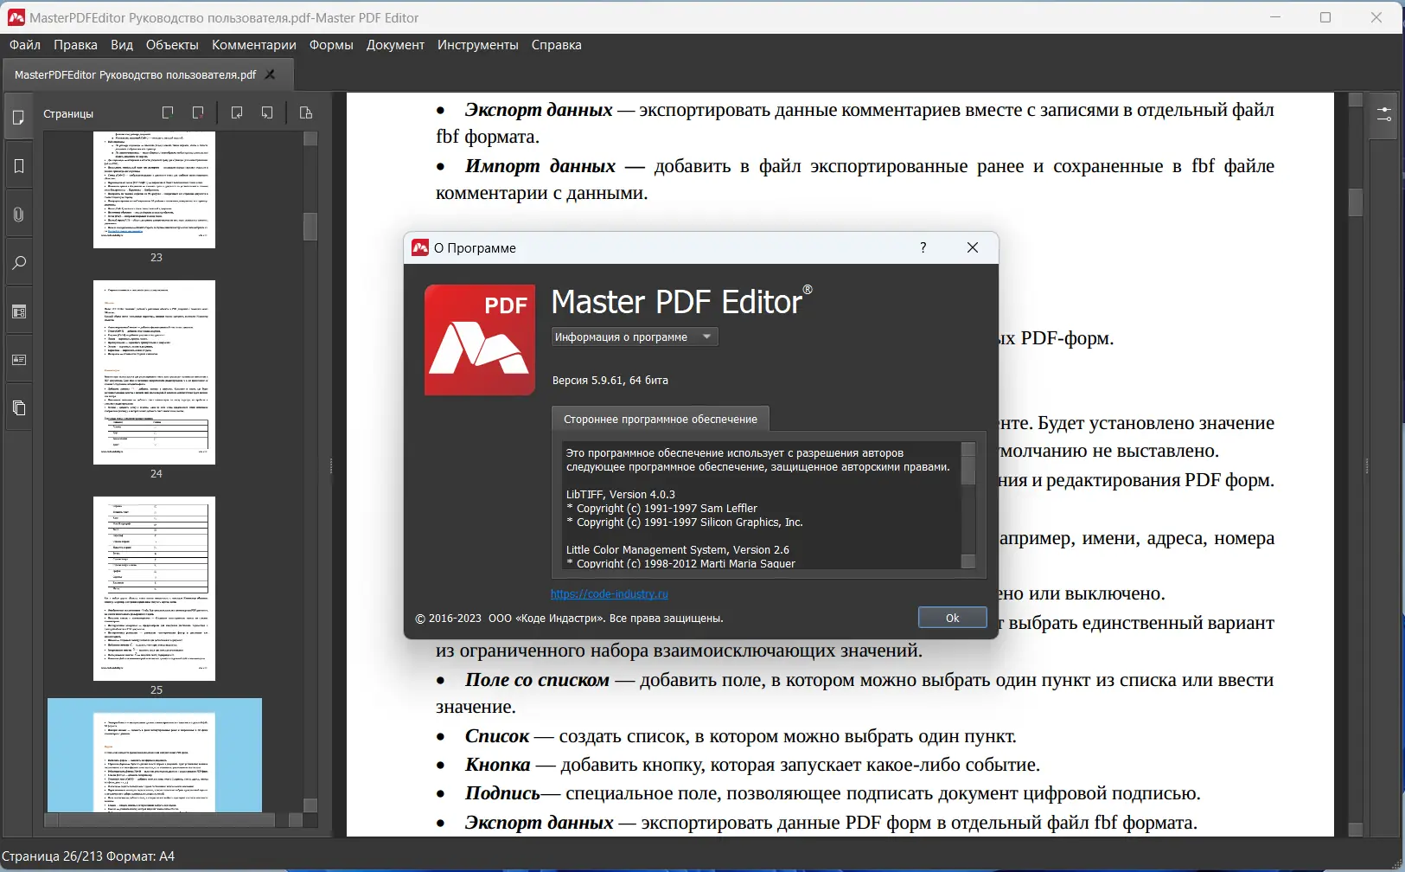Select page 25 thumbnail

154,588
